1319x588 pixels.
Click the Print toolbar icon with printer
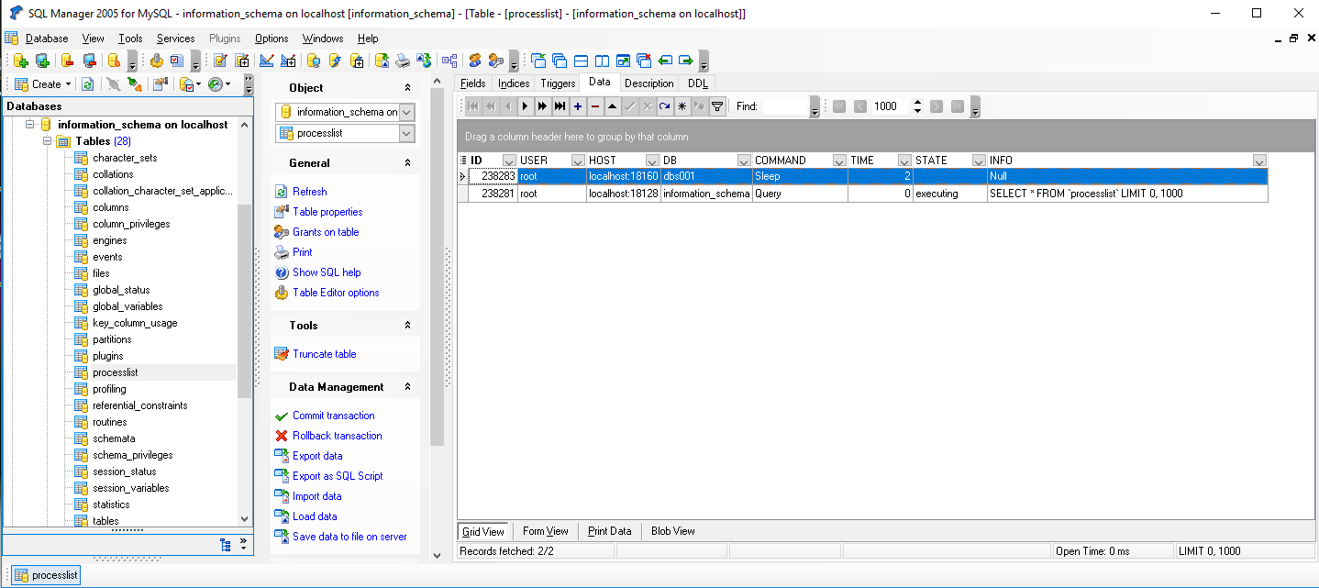403,61
